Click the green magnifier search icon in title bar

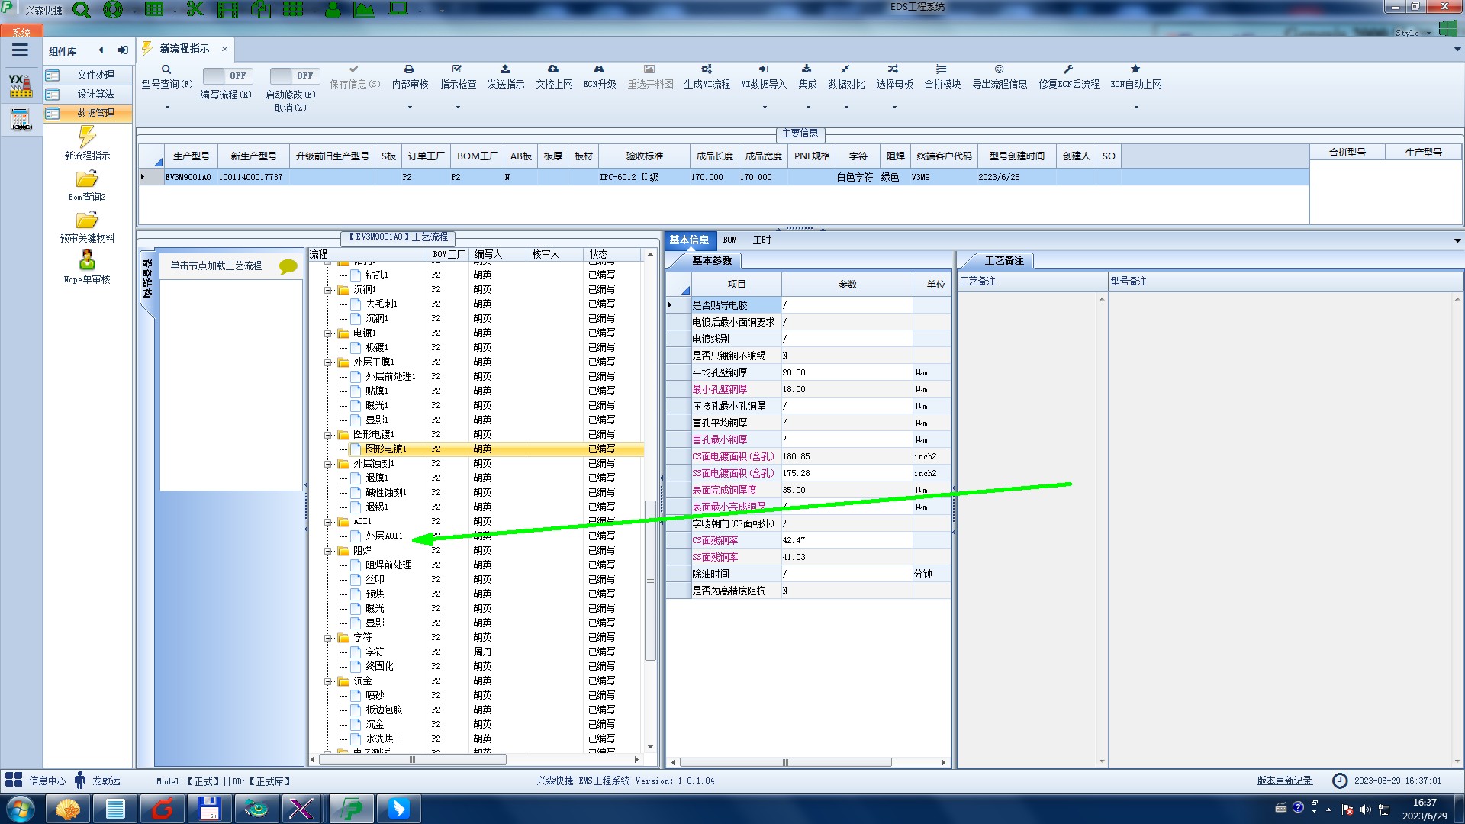pos(82,10)
